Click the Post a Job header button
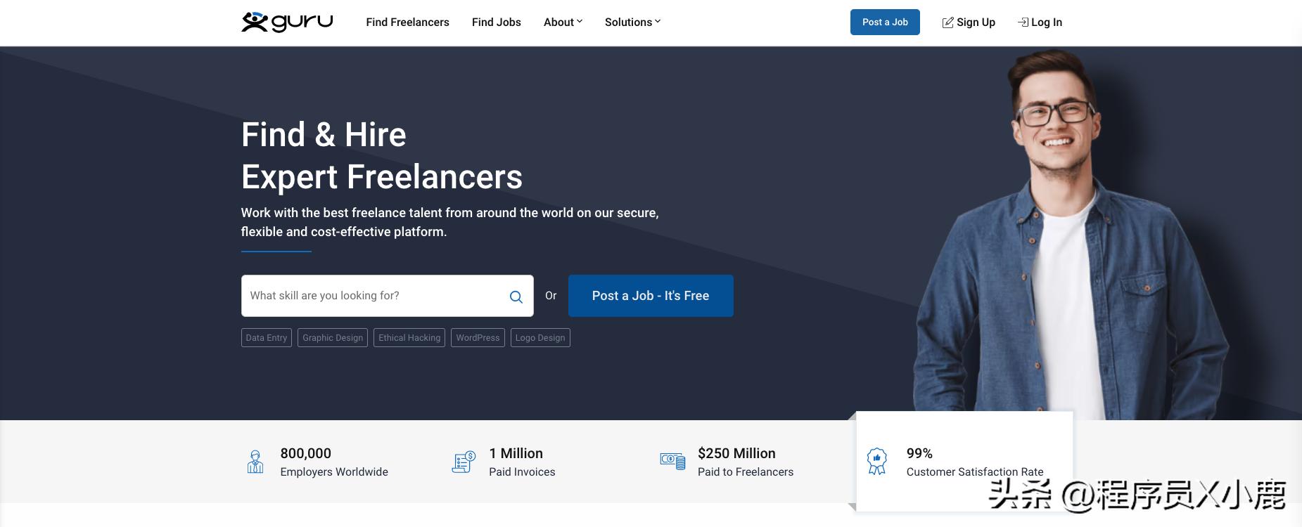This screenshot has width=1302, height=527. (x=885, y=22)
